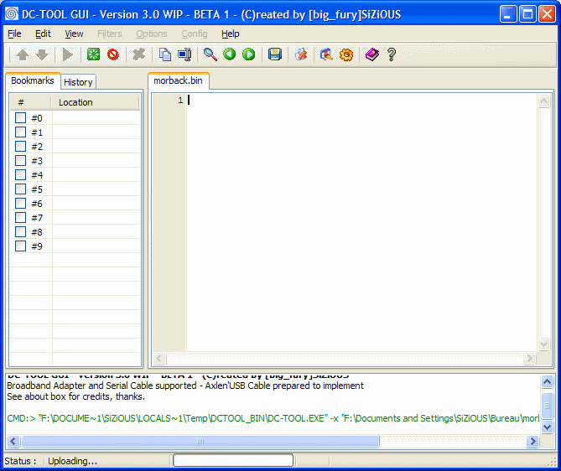The height and width of the screenshot is (471, 561).
Task: Click the gray down arrow toolbar icon
Action: pos(42,54)
